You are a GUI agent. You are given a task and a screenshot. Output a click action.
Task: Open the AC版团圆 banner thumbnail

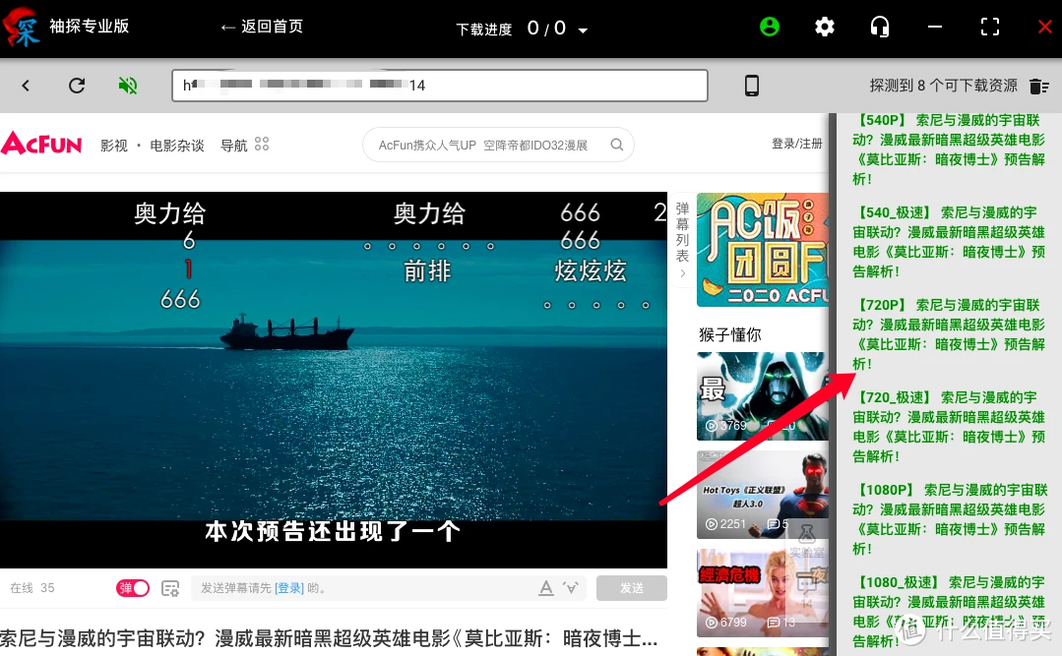(x=763, y=250)
